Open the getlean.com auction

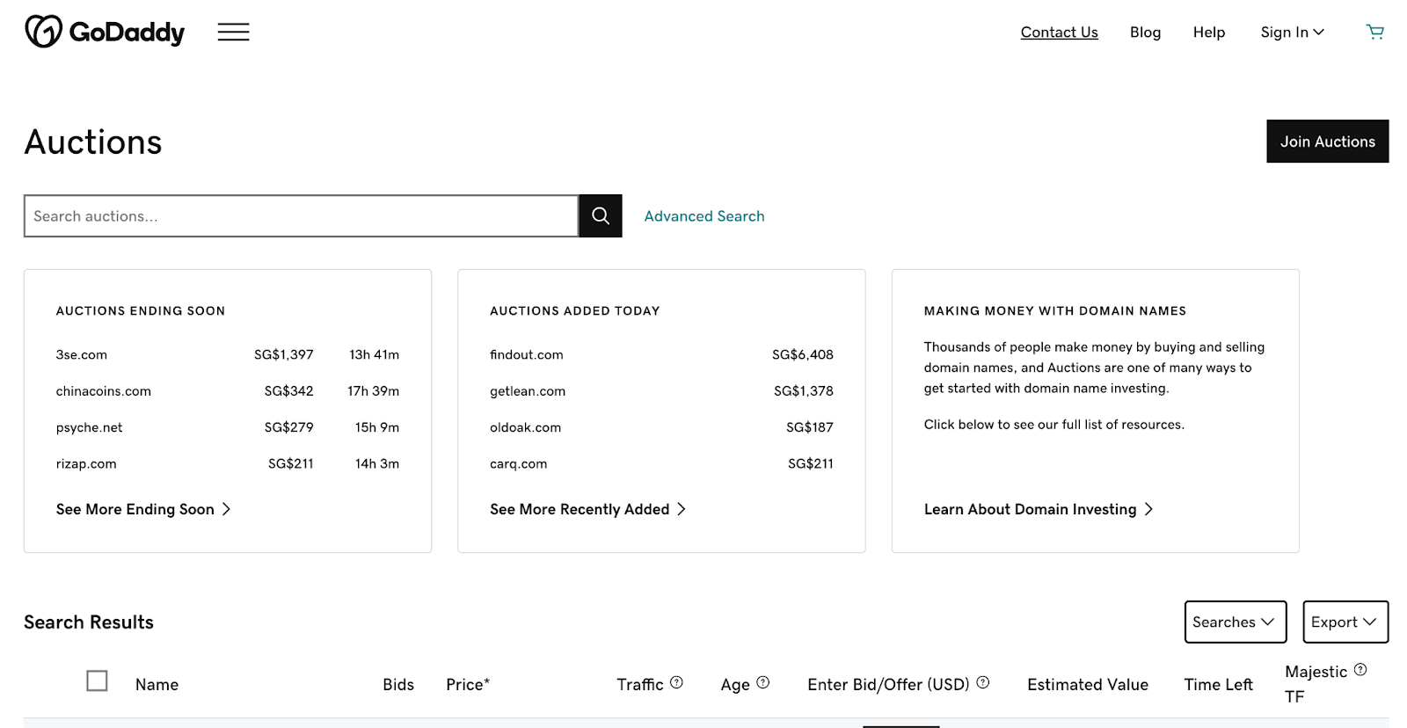[528, 391]
